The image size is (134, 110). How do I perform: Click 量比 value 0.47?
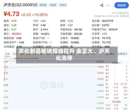14,29
